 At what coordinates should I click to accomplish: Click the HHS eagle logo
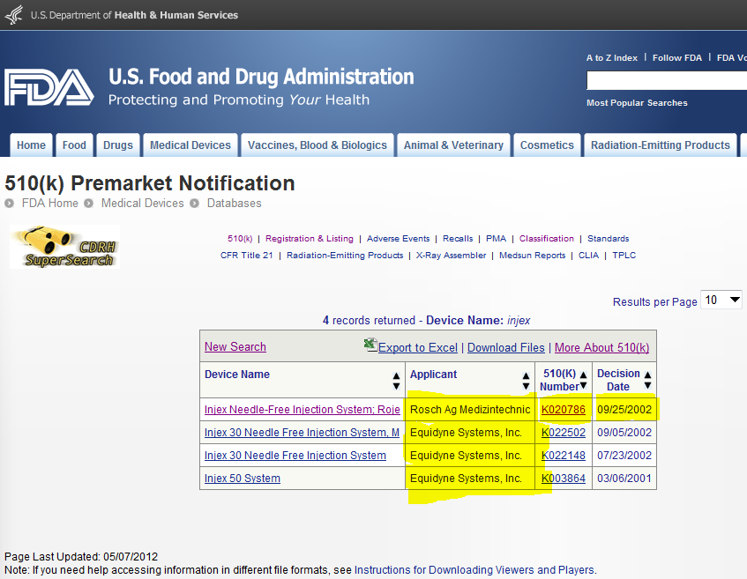click(x=14, y=14)
